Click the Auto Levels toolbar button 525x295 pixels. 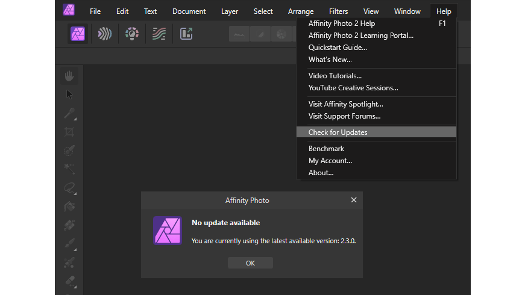(239, 34)
